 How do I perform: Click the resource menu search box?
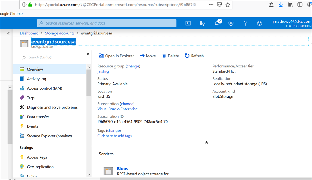52,57
